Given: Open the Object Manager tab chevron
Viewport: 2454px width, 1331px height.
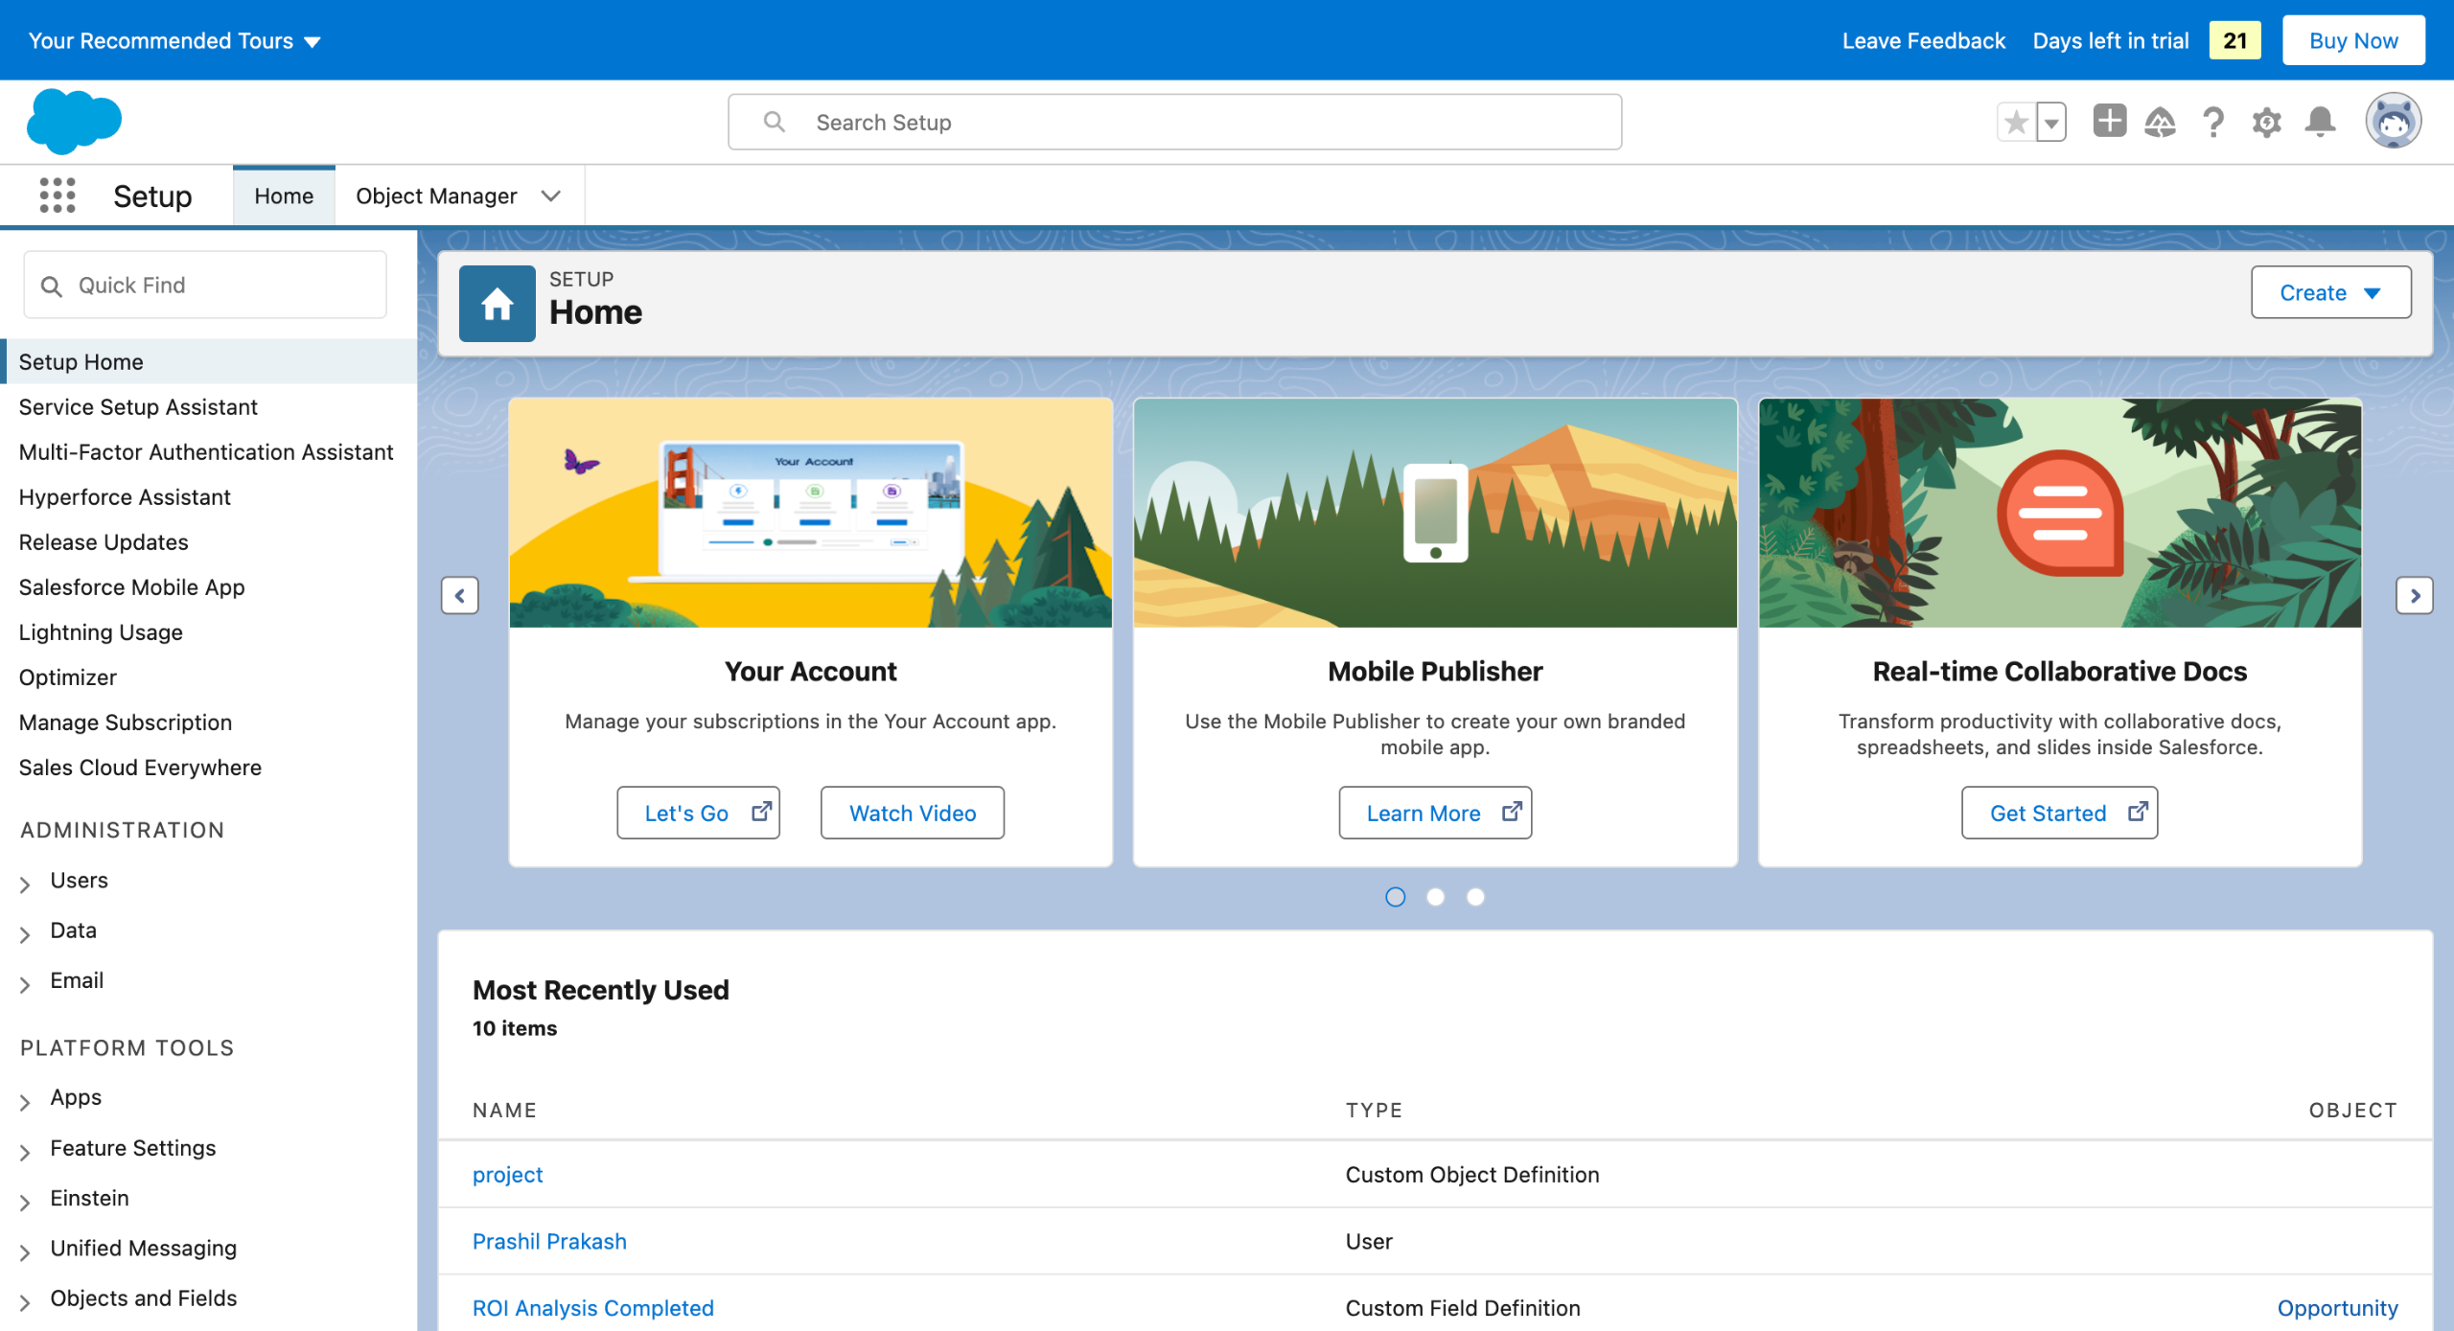Looking at the screenshot, I should coord(550,195).
